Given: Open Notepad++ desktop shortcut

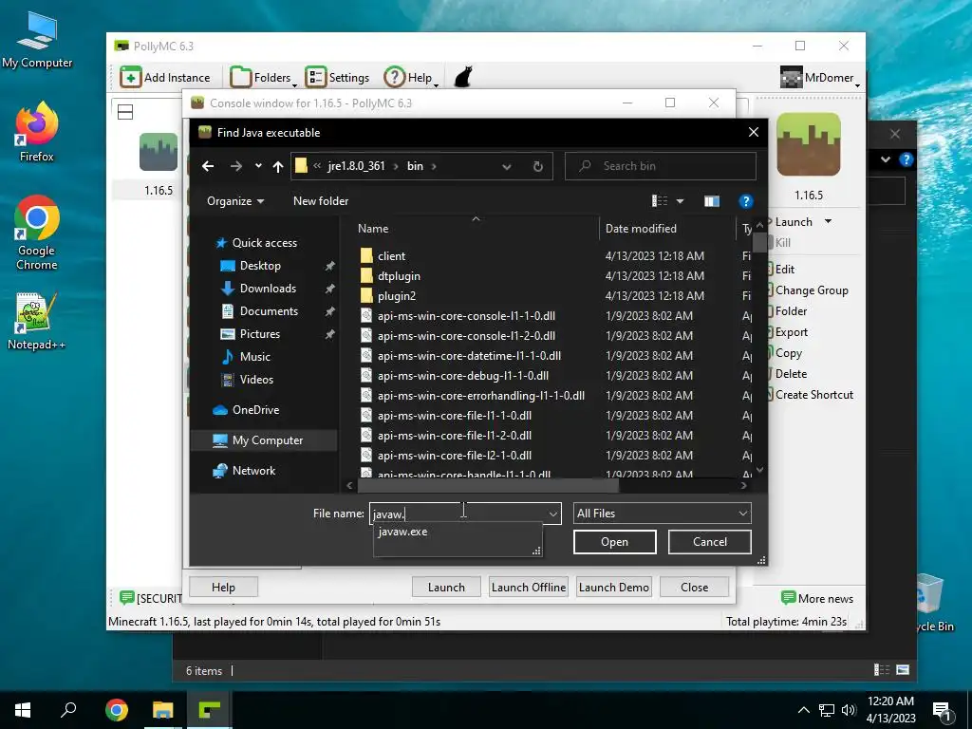Looking at the screenshot, I should pos(36,322).
